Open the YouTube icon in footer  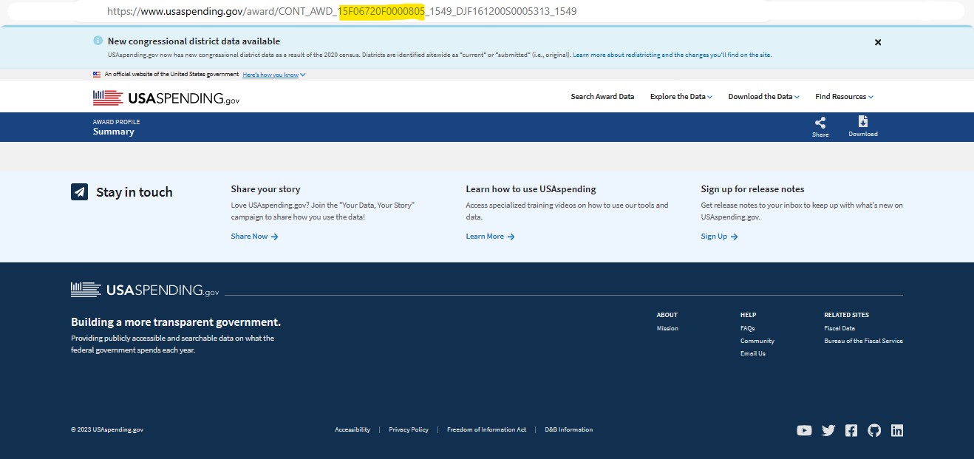click(805, 430)
